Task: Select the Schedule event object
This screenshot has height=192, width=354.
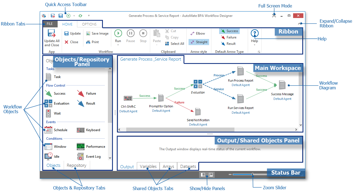Action: point(60,130)
